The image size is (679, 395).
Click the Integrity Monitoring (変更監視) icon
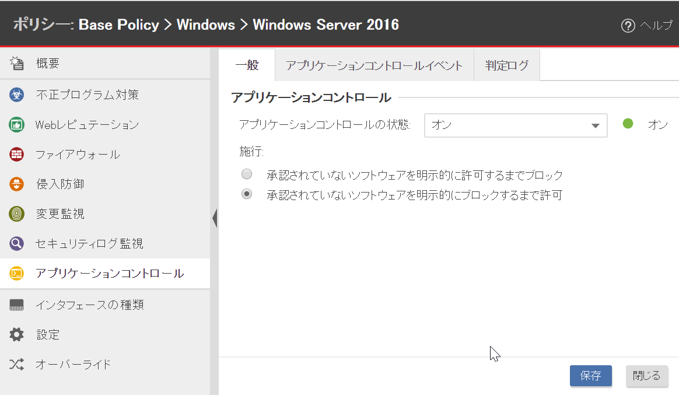(17, 214)
